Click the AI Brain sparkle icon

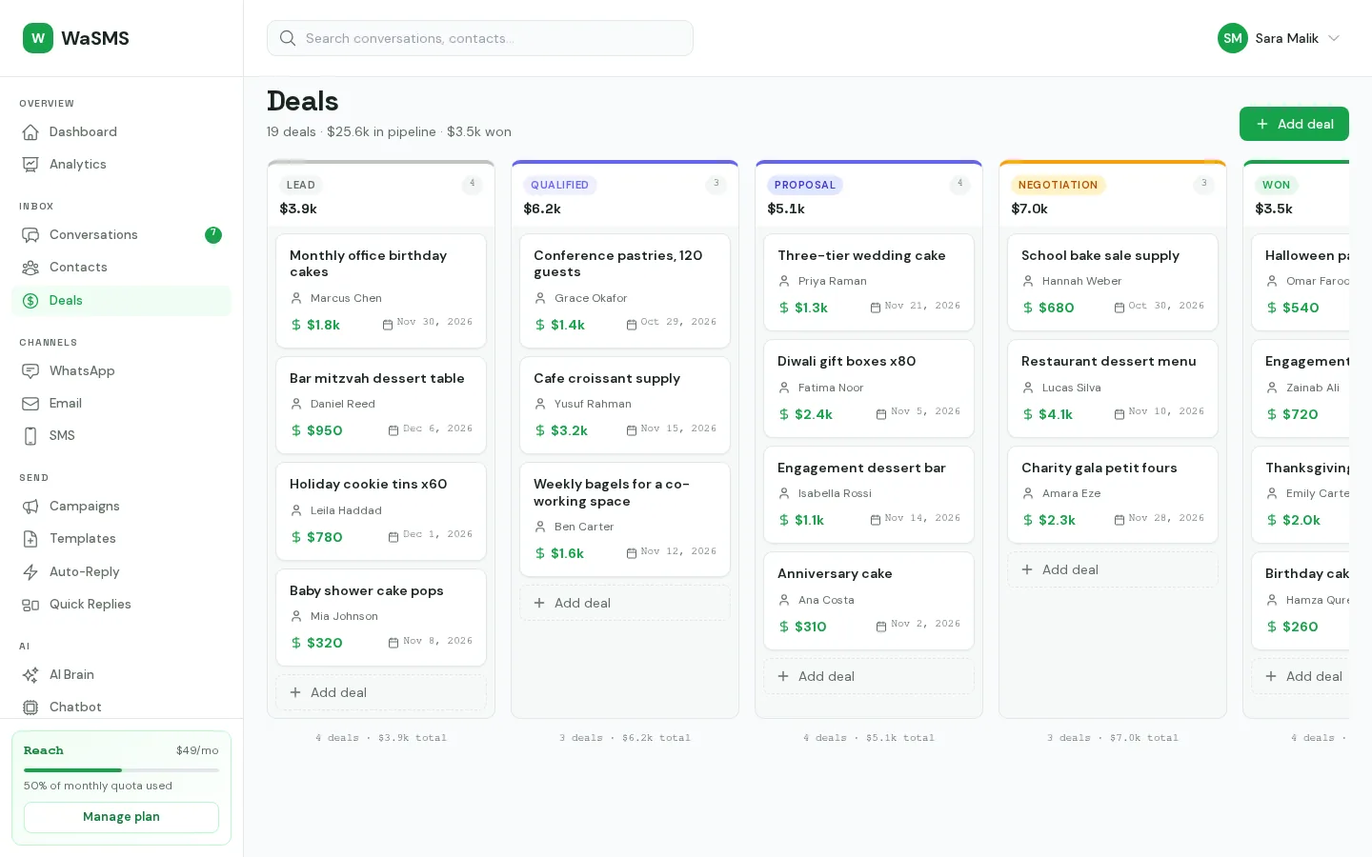coord(30,675)
